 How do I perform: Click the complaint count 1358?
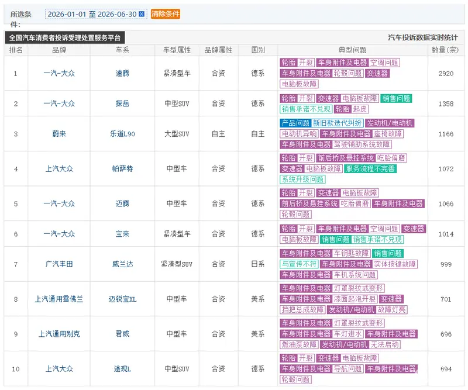click(446, 104)
